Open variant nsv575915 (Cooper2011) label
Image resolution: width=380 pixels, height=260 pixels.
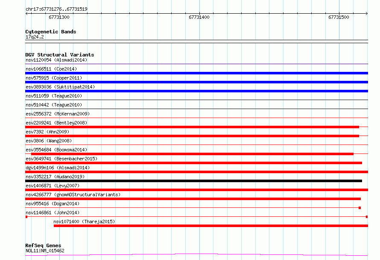click(54, 78)
